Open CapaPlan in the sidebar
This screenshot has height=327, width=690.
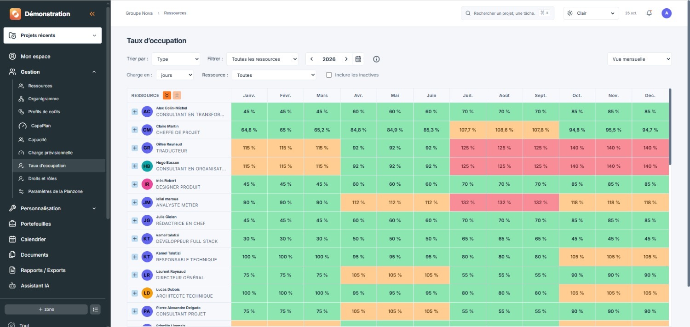[41, 126]
